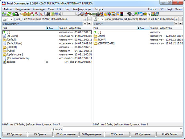Open left panel drive c dropdown
Screen dimensions: 185x139
pyautogui.click(x=8, y=19)
